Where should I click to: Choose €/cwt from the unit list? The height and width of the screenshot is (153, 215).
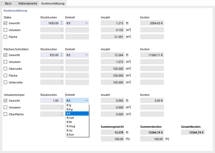tap(77, 118)
